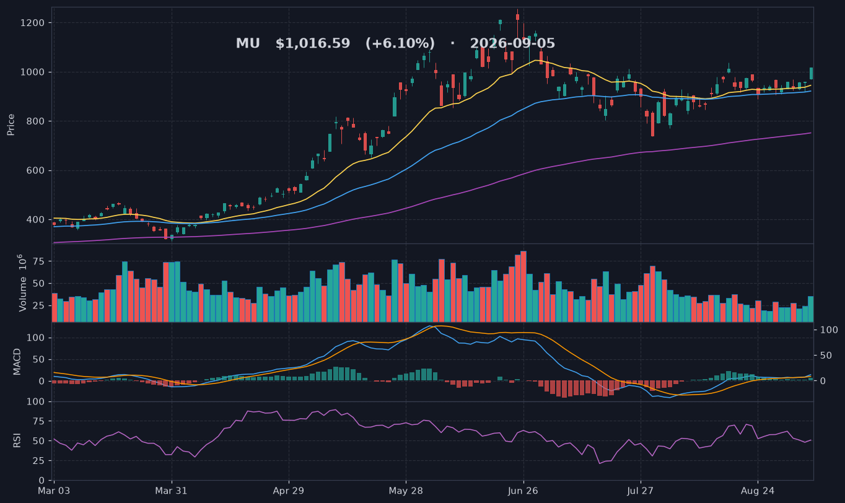
Task: Click the Mar 03 date label
Action: pyautogui.click(x=54, y=491)
